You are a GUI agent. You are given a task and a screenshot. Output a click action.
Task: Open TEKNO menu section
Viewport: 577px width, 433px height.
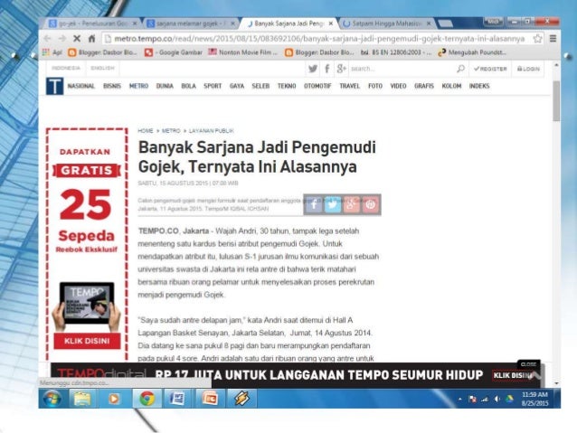pyautogui.click(x=287, y=86)
